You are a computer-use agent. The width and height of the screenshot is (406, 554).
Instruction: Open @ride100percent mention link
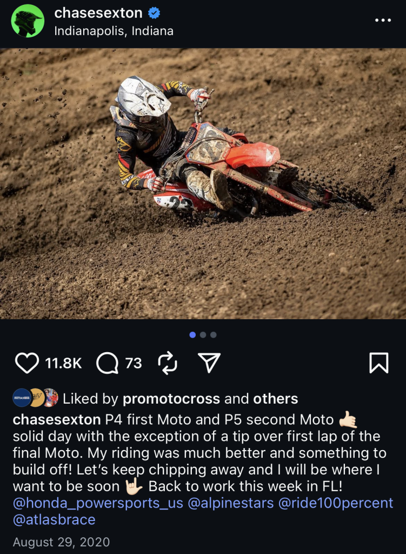(x=336, y=503)
